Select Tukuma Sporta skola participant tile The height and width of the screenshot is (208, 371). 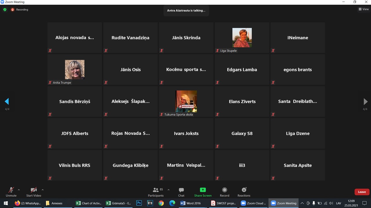[x=186, y=101]
